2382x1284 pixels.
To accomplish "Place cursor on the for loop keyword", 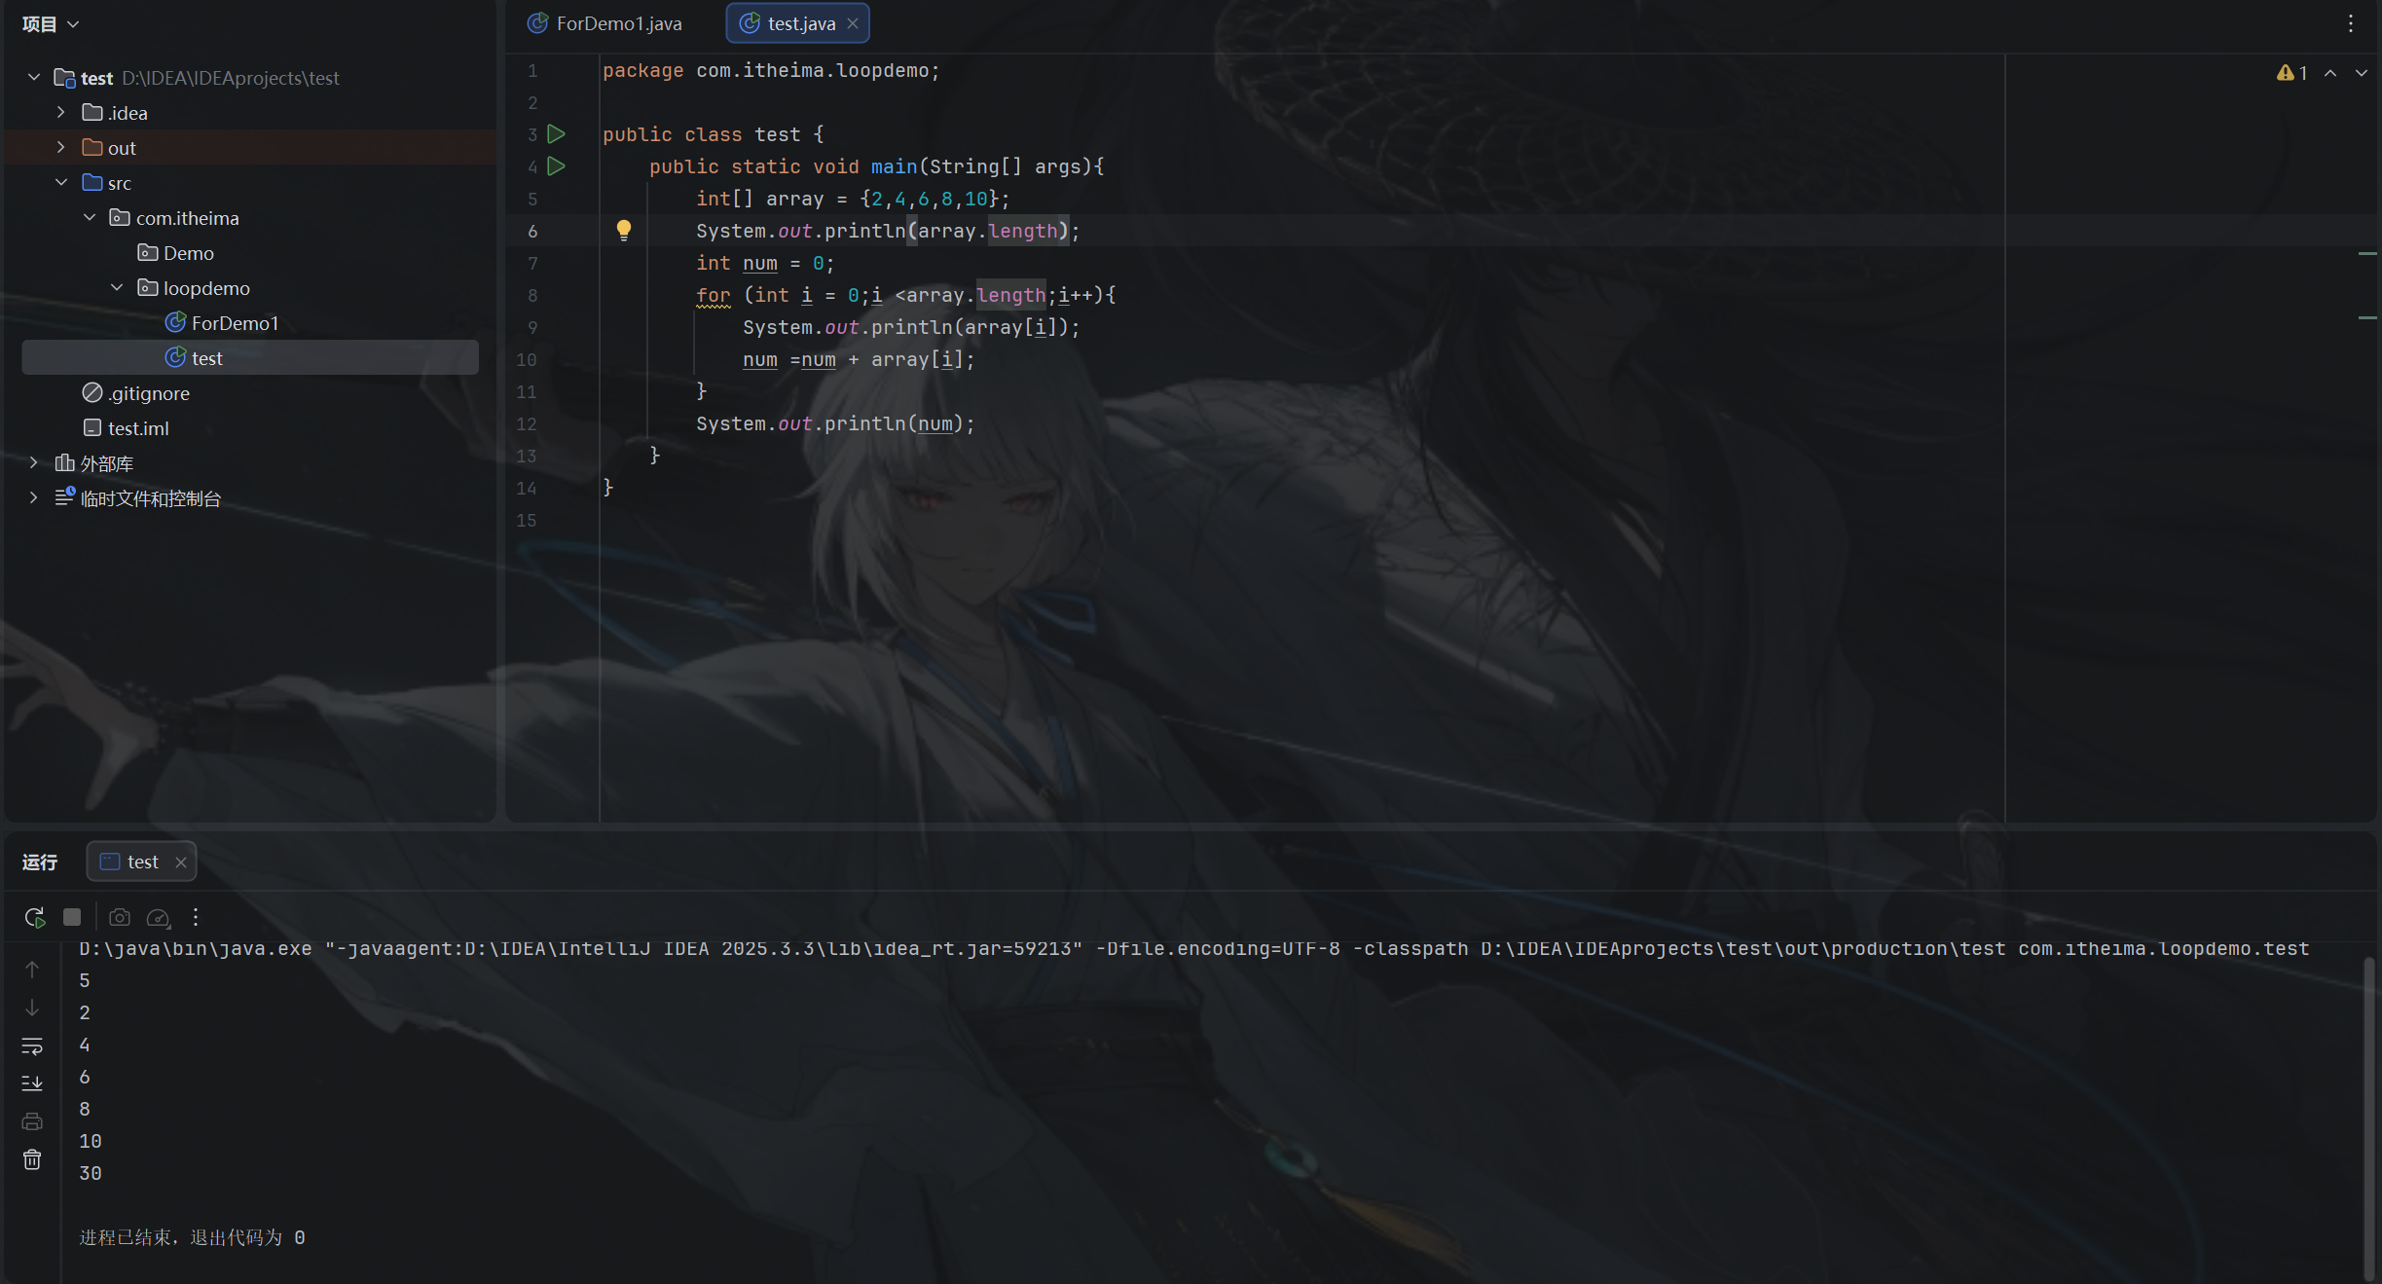I will [714, 295].
